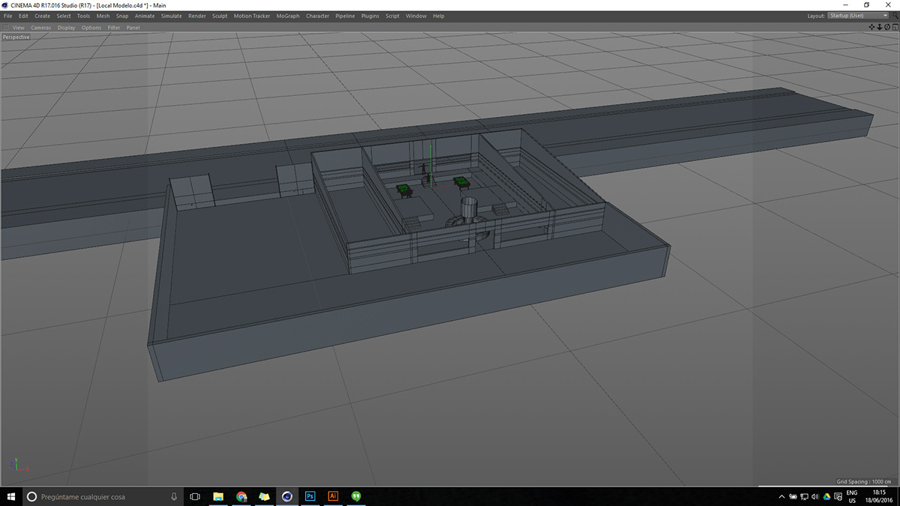Open the viewport Filter menu
Viewport: 900px width, 506px height.
pyautogui.click(x=113, y=28)
